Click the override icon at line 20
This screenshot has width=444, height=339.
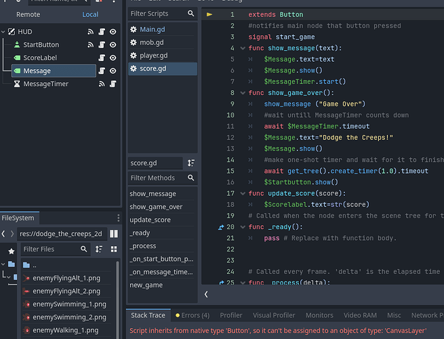pyautogui.click(x=221, y=227)
